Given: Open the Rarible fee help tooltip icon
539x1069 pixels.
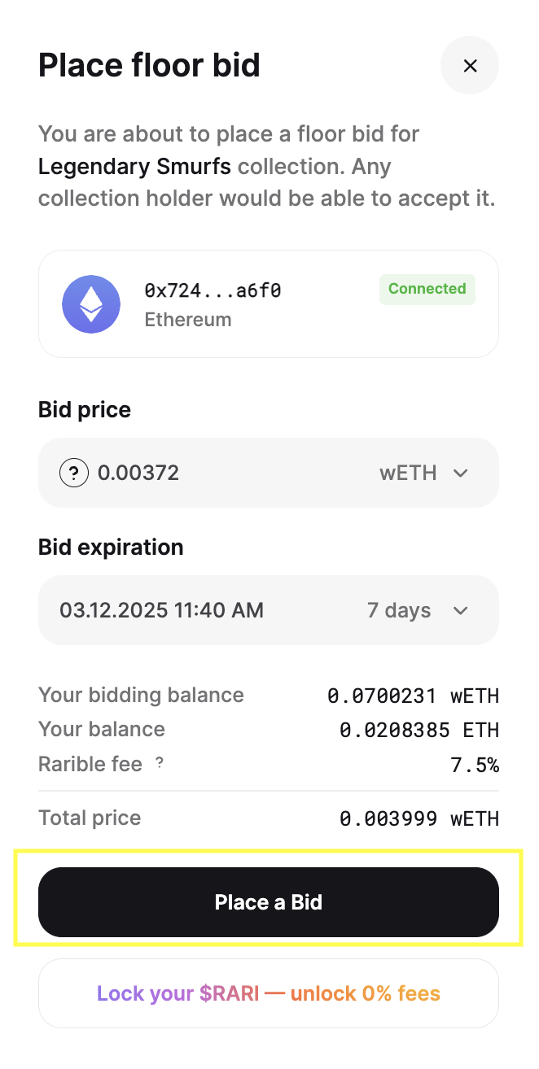Looking at the screenshot, I should coord(160,763).
